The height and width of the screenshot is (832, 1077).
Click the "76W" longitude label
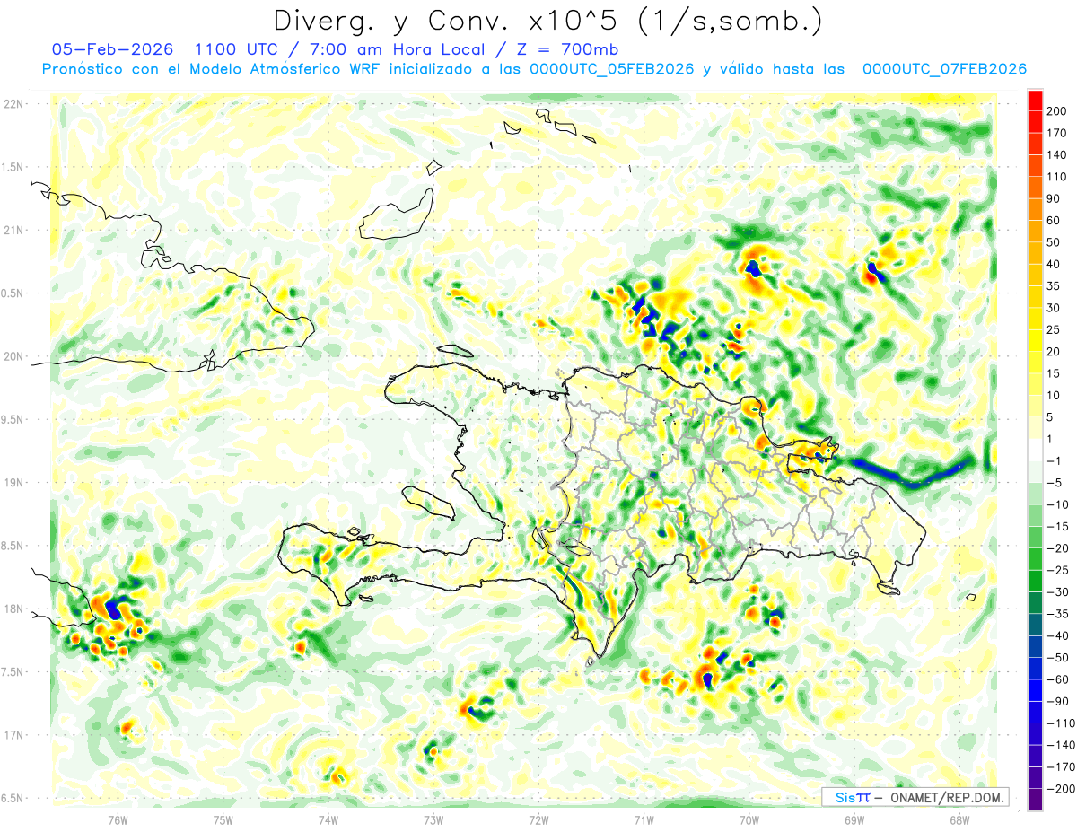(118, 819)
